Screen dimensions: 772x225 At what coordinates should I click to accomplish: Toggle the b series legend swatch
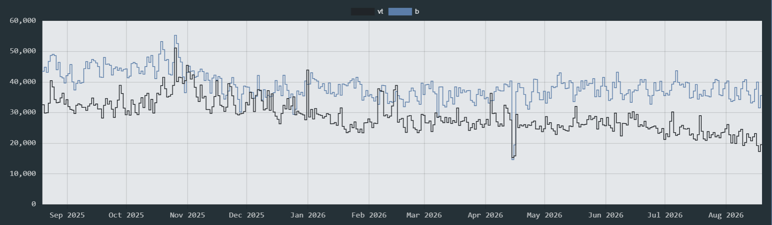point(400,12)
